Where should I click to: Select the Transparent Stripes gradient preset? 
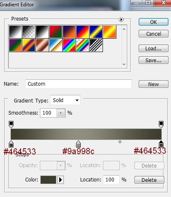[96, 45]
